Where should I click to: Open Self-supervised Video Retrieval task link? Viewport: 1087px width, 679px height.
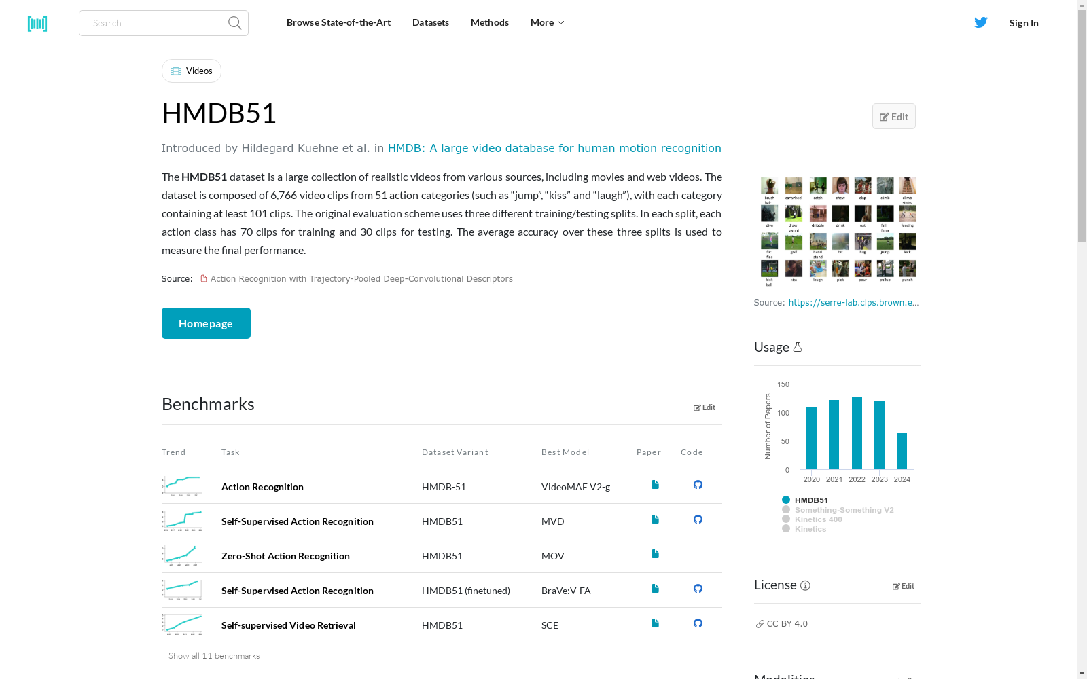coord(289,625)
